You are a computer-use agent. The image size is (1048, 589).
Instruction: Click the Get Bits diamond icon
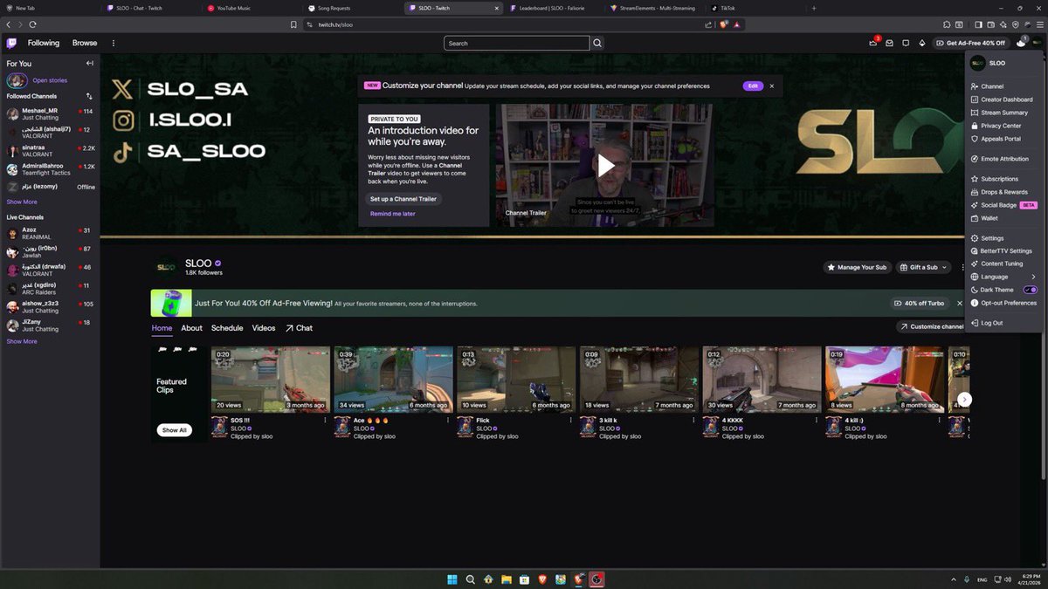pos(922,43)
